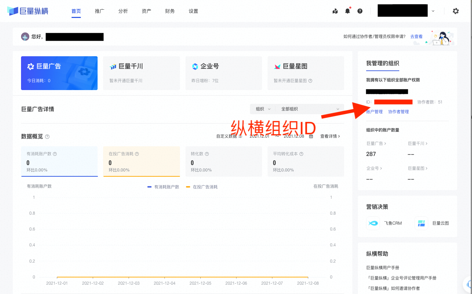
Task: Open the 资产 menu
Action: (x=147, y=11)
